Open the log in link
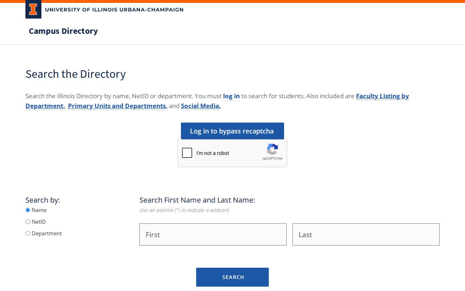The width and height of the screenshot is (465, 291). 231,96
